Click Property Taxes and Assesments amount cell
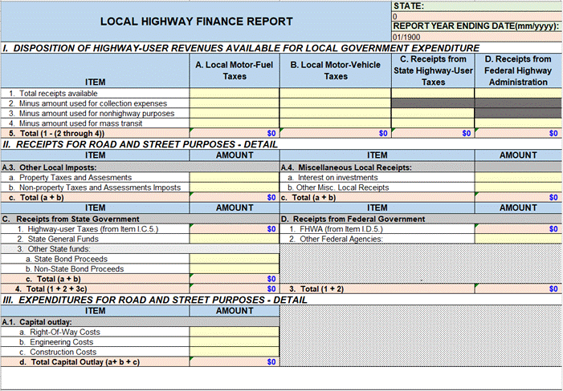The height and width of the screenshot is (391, 563). pos(234,177)
